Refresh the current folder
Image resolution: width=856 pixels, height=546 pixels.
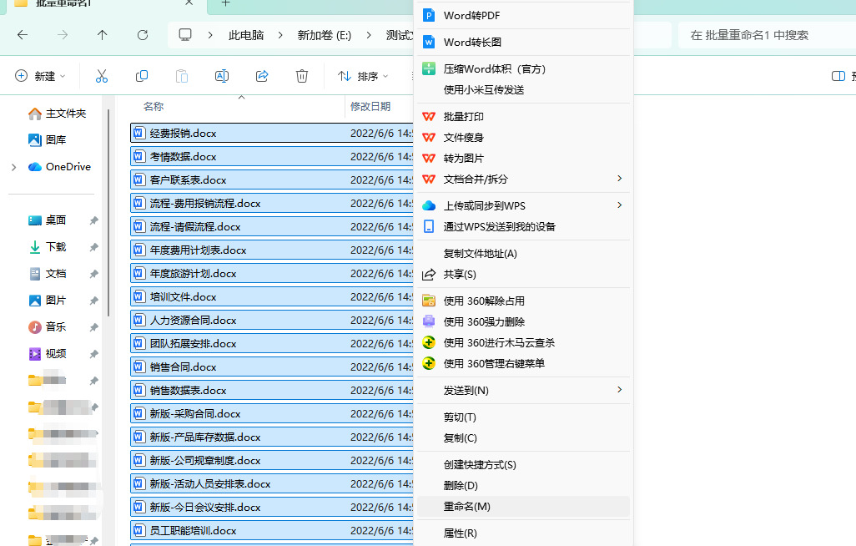[x=143, y=35]
